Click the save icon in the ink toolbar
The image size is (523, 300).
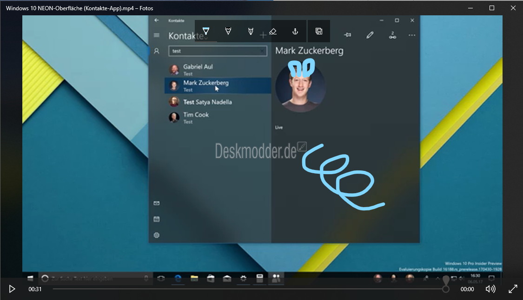[x=319, y=31]
